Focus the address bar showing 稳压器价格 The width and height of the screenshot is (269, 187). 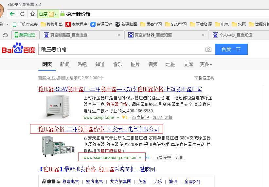165,14
